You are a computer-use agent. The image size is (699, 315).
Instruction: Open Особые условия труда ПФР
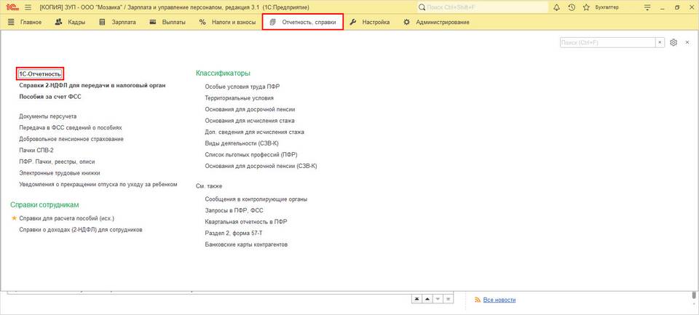tap(242, 87)
